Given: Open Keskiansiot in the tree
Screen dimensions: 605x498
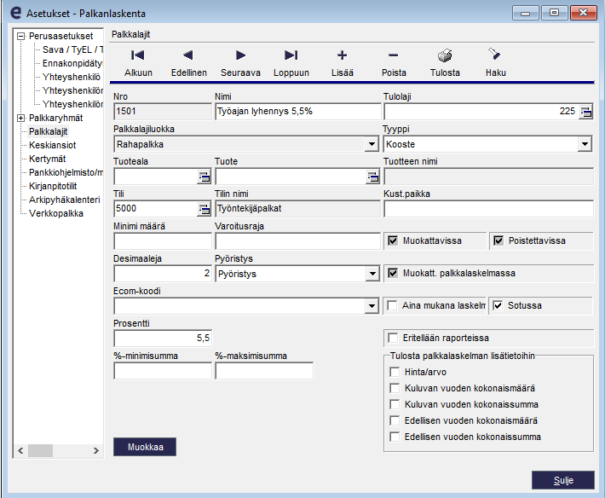Looking at the screenshot, I should pyautogui.click(x=53, y=145).
